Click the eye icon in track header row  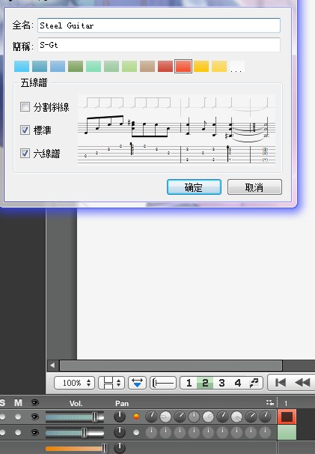tap(35, 402)
